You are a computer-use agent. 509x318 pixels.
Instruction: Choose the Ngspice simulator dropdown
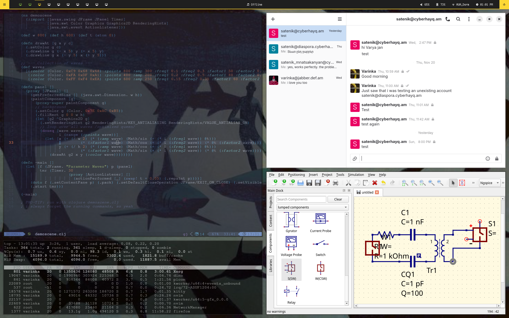490,183
